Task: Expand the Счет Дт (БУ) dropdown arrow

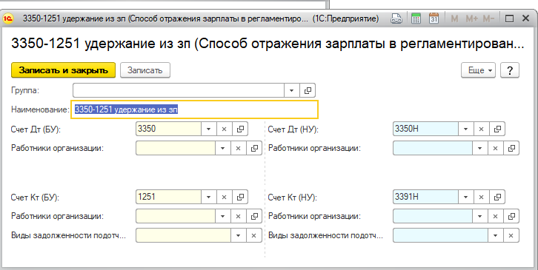Action: coord(209,129)
